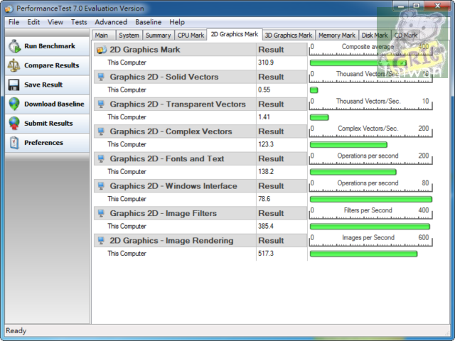The image size is (455, 341).
Task: Open the Edit menu
Action: pos(33,22)
